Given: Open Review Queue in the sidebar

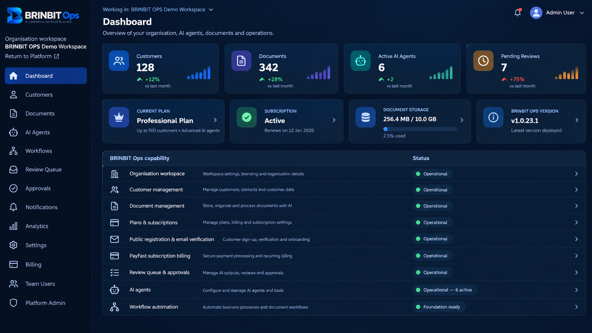Looking at the screenshot, I should (x=46, y=170).
